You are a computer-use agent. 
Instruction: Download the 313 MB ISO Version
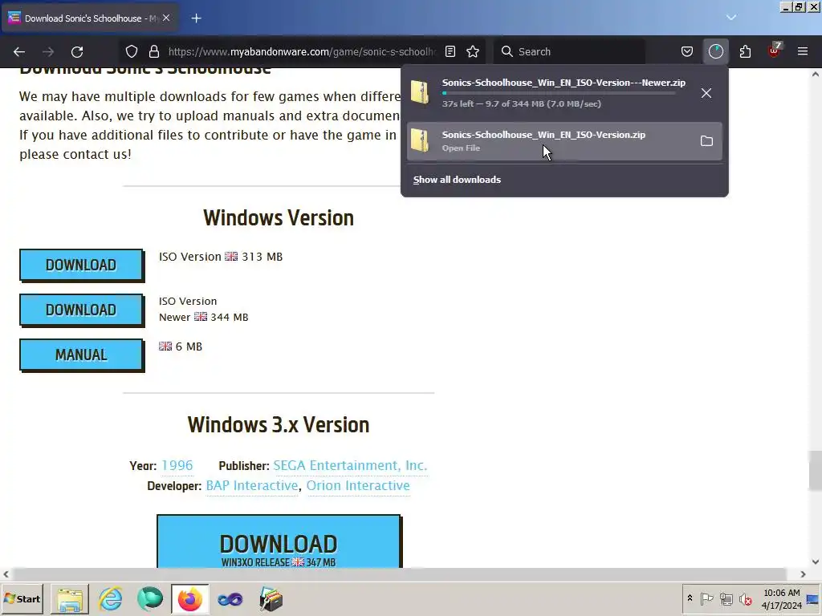click(81, 265)
